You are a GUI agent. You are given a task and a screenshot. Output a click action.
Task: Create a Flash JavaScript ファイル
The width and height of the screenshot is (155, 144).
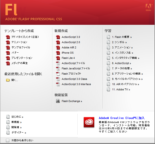(x=76, y=68)
